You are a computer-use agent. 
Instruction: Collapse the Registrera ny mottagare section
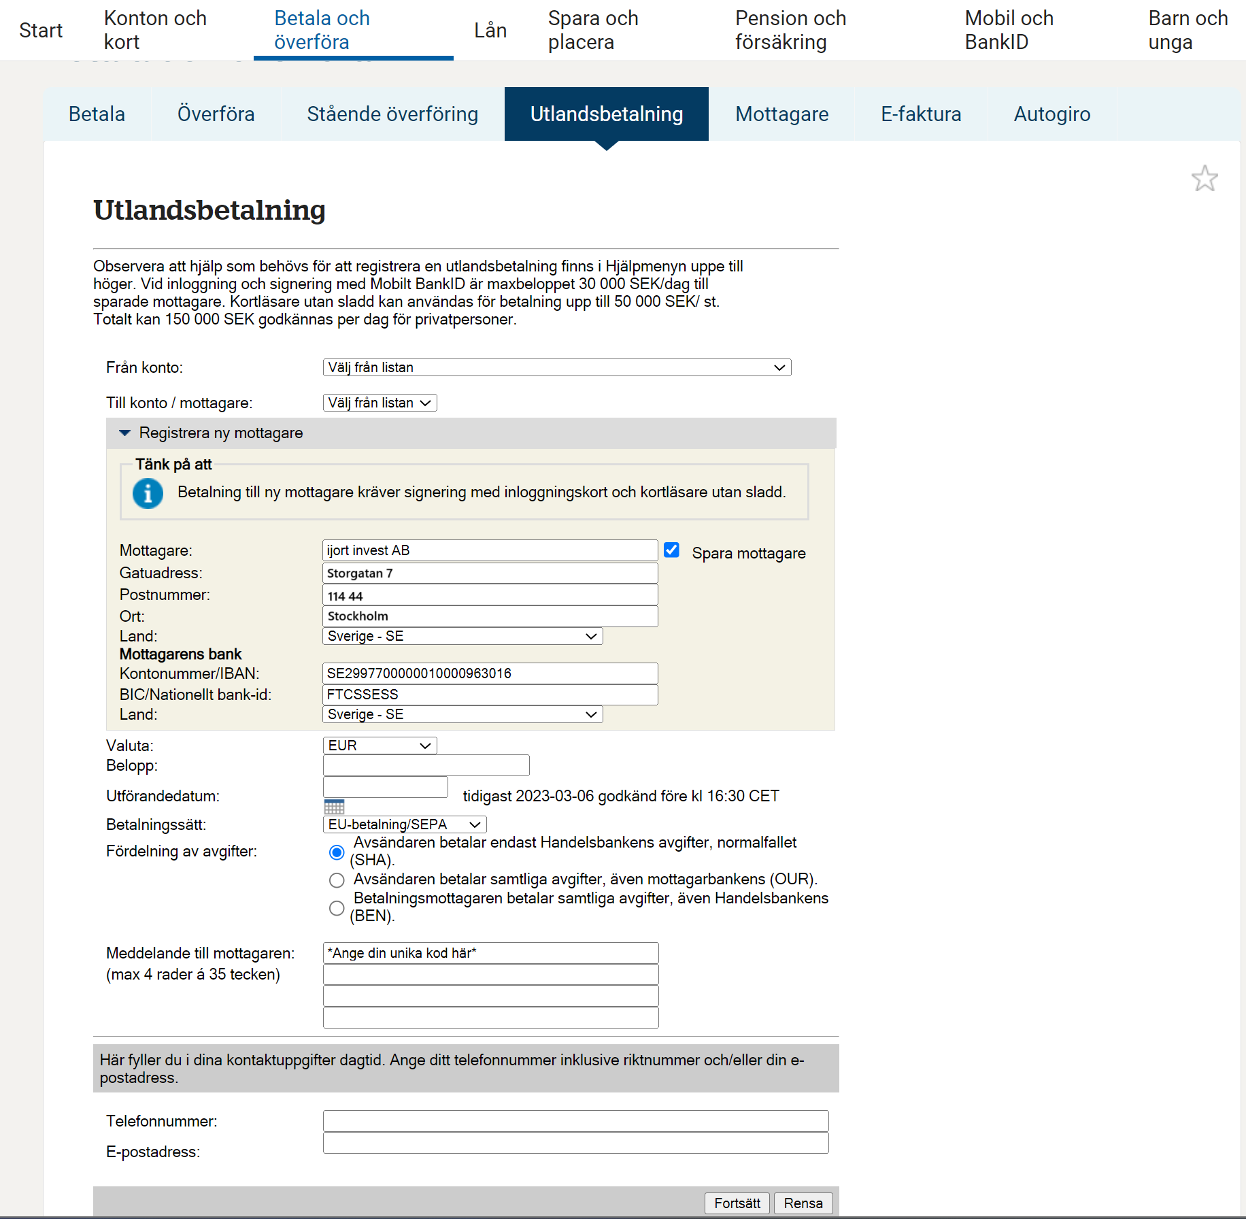[x=125, y=433]
